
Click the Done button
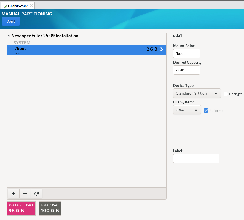(x=11, y=21)
